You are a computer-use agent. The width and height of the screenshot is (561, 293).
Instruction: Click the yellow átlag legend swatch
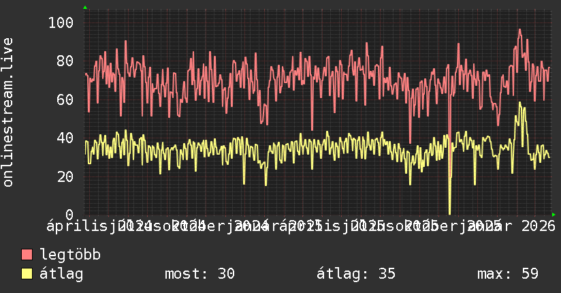(x=27, y=274)
